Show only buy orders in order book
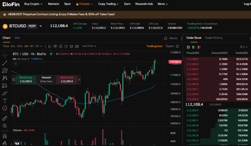This screenshot has height=146, width=251. (x=194, y=47)
